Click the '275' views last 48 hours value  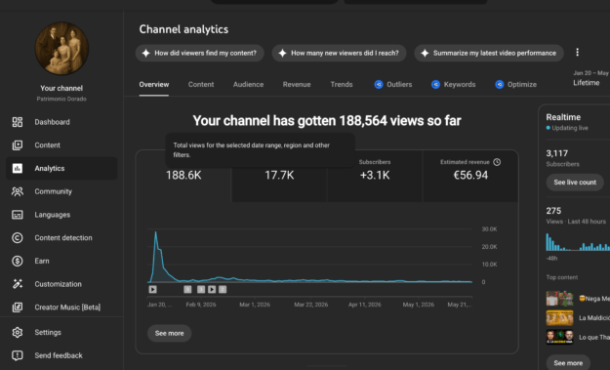click(553, 211)
